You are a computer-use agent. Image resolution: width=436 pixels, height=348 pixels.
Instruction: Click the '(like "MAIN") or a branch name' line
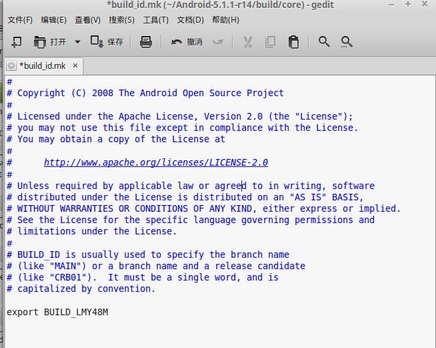pos(156,266)
